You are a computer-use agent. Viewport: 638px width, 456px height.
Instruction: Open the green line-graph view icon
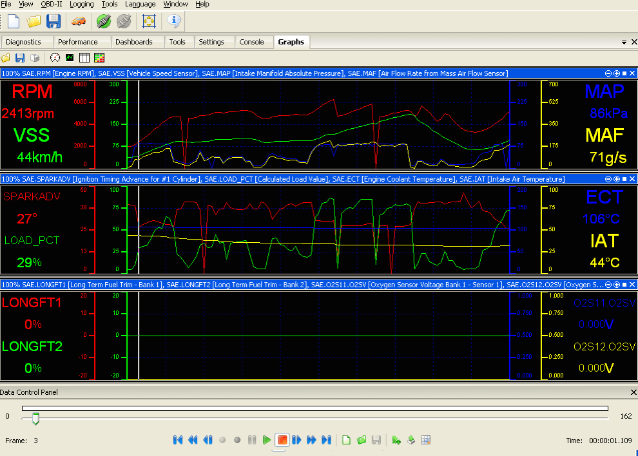69,57
